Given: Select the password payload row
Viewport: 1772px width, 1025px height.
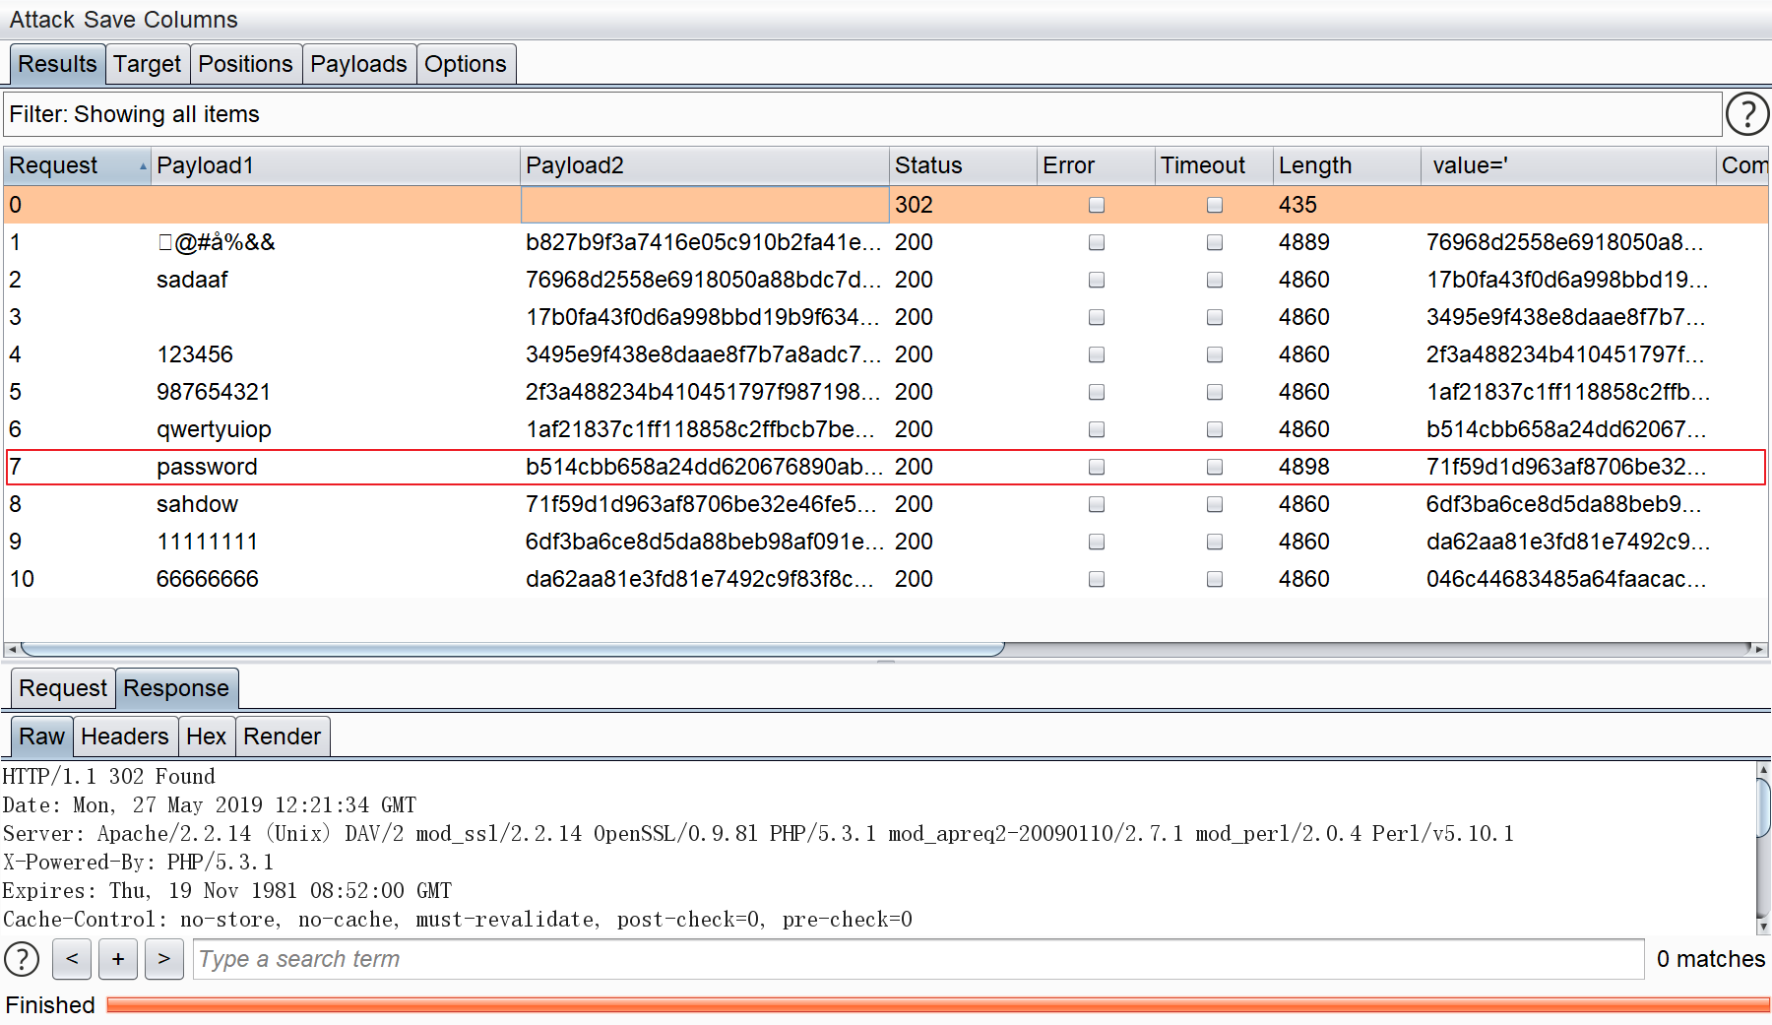Looking at the screenshot, I should click(207, 467).
